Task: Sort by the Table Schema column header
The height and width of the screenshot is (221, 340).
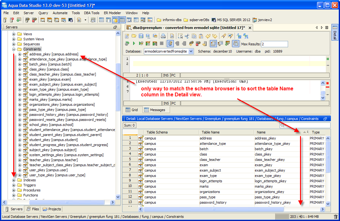Action: 171,132
